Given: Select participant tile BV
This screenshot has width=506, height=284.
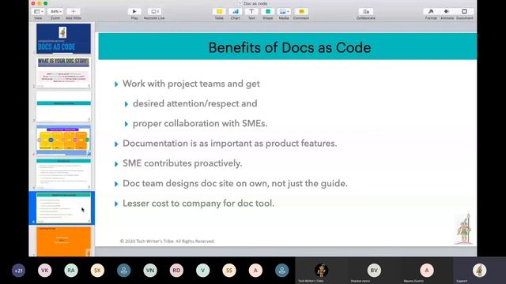Looking at the screenshot, I should click(x=374, y=271).
